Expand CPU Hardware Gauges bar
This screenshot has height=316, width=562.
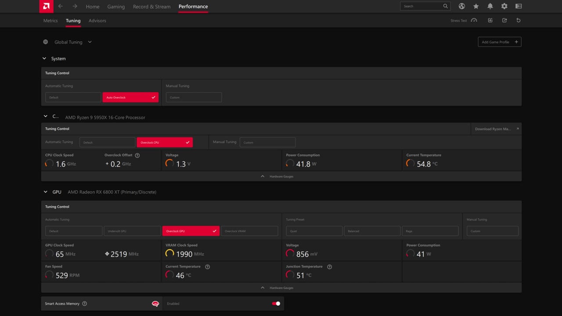pyautogui.click(x=281, y=176)
